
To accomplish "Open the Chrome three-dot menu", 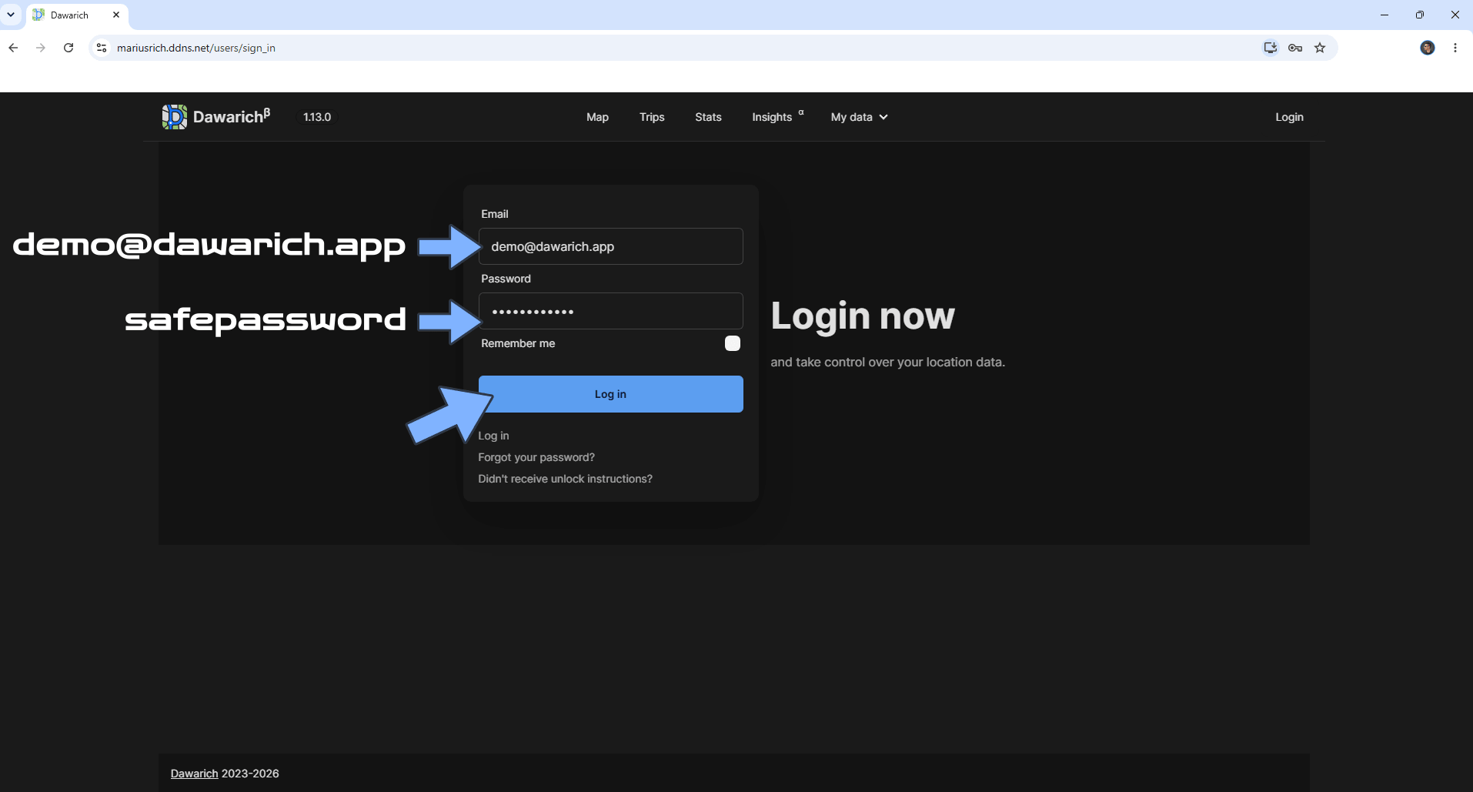I will coord(1455,48).
